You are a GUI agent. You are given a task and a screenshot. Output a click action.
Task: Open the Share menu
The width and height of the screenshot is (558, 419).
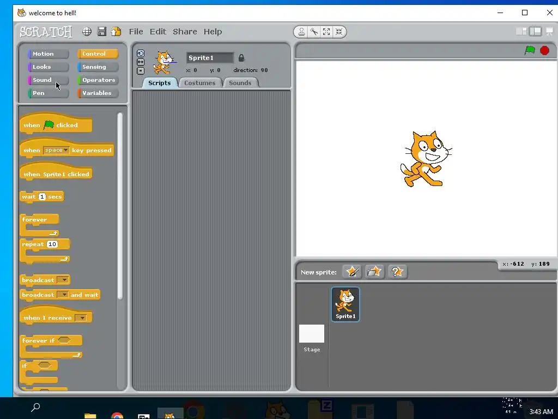pos(185,32)
